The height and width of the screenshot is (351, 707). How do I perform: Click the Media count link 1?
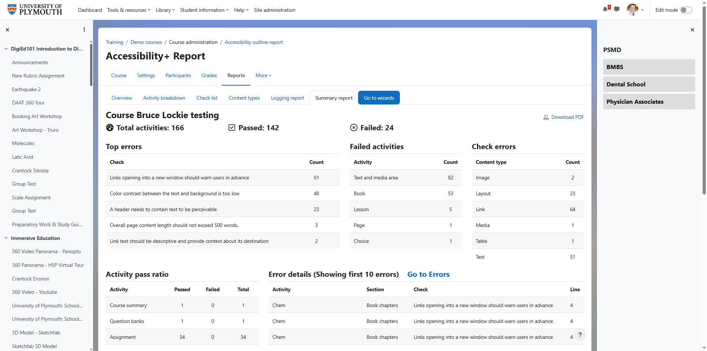(x=573, y=225)
